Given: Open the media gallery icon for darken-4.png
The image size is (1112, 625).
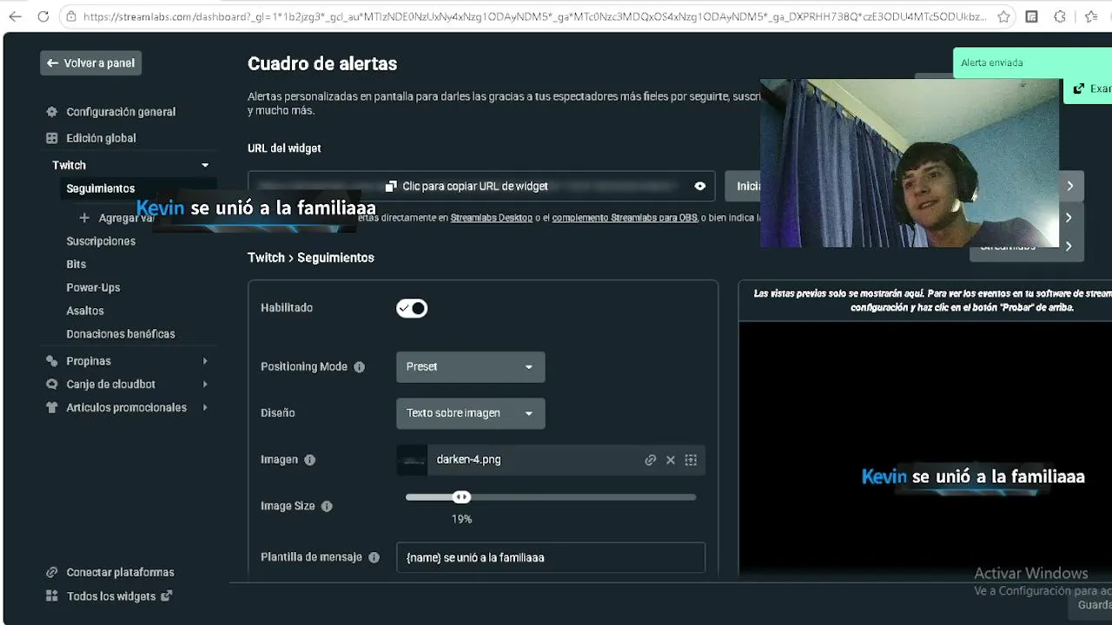Looking at the screenshot, I should (x=691, y=460).
